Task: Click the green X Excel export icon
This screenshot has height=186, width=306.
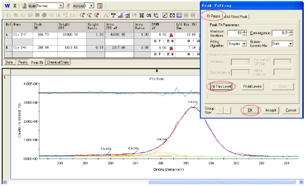Action: [x=14, y=5]
